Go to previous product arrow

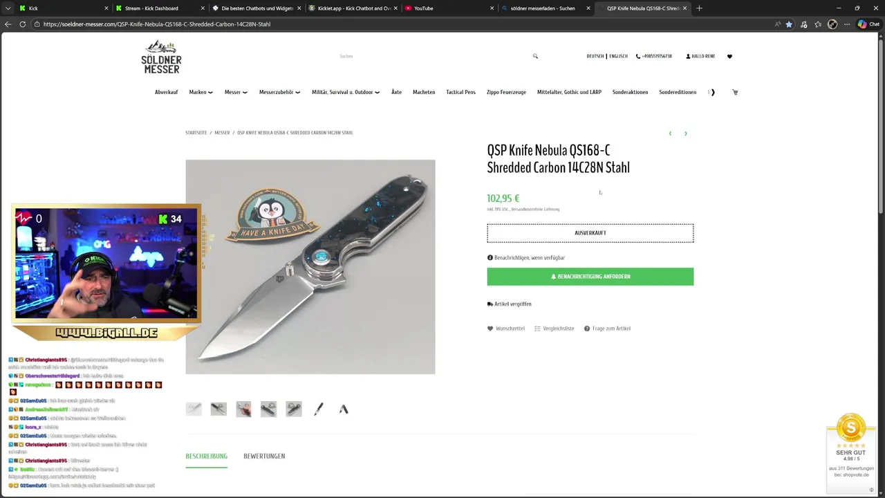pos(670,133)
